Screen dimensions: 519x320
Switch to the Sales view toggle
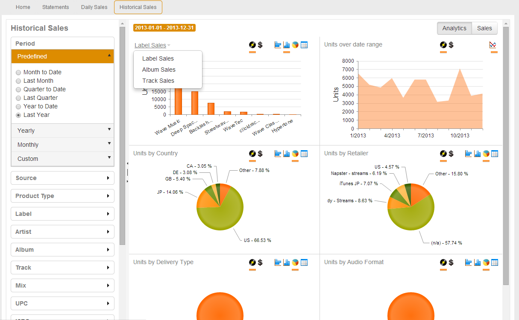point(484,28)
